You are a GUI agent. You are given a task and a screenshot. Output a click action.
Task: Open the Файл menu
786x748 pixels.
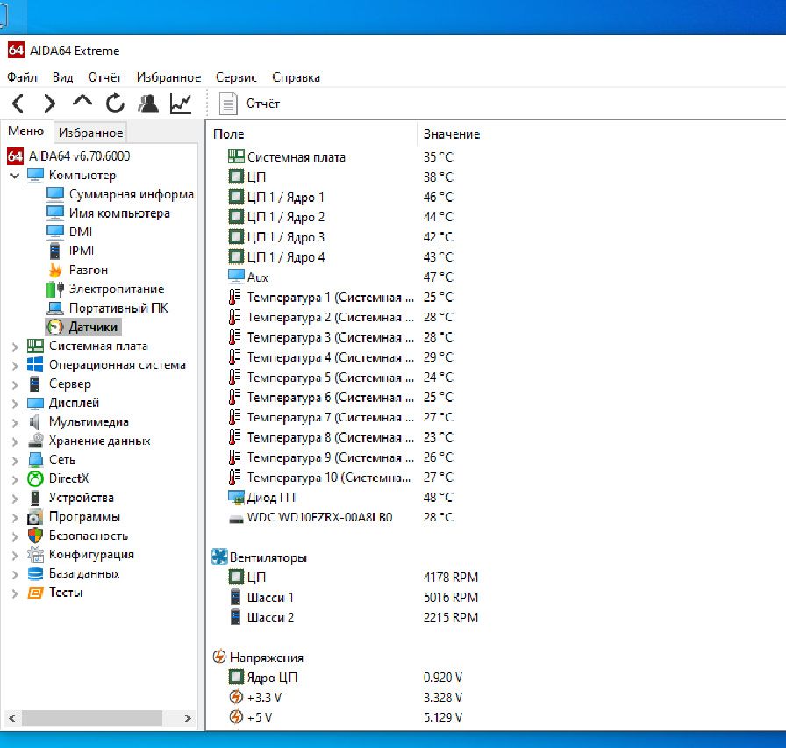[x=22, y=77]
